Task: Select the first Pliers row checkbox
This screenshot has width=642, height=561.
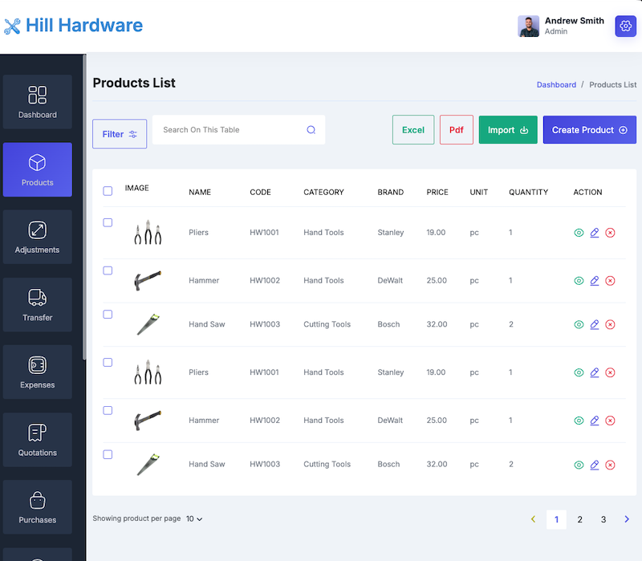Action: 108,222
